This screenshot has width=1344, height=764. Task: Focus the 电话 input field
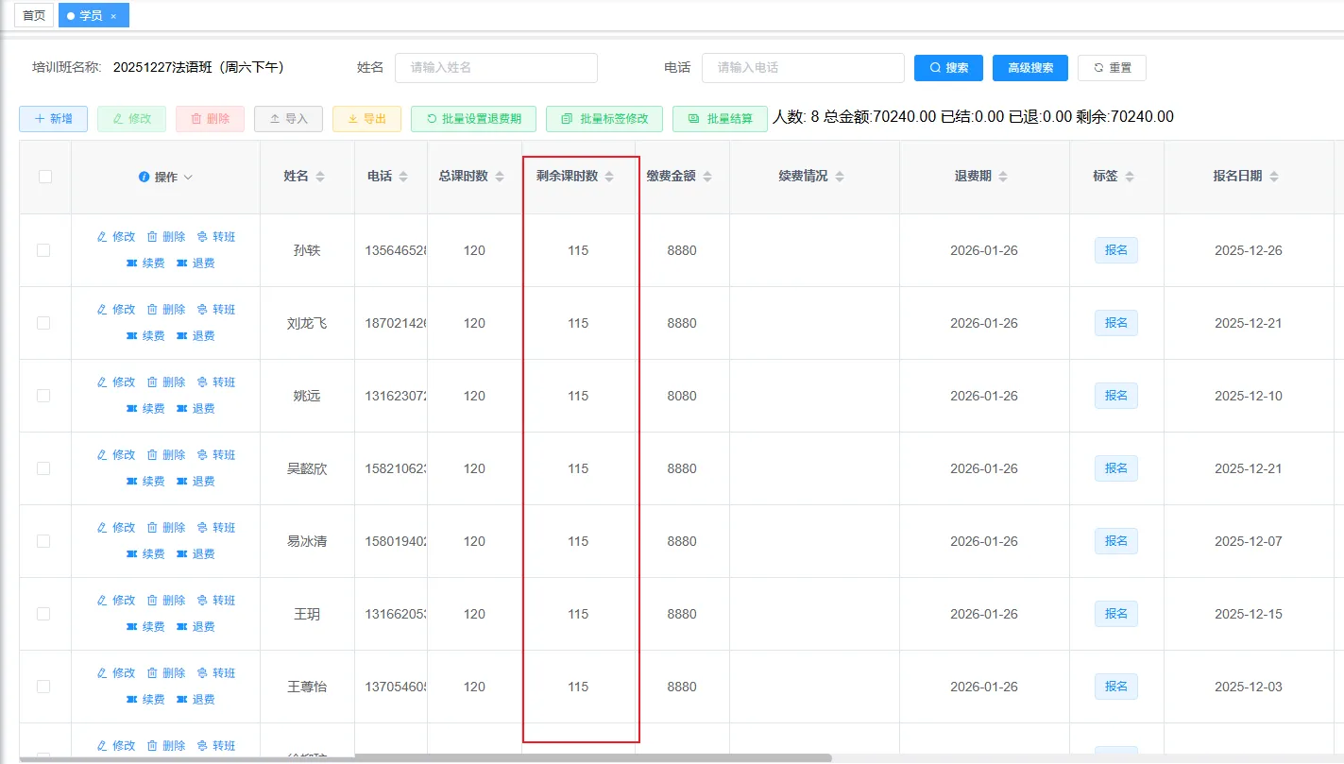click(803, 68)
